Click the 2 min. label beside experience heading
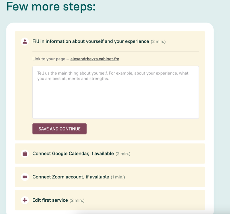This screenshot has height=214, width=230. [x=158, y=42]
